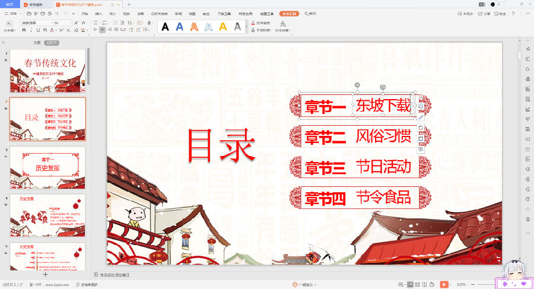Select the black text style swatch
Screen dimensions: 534x289
coord(165,27)
